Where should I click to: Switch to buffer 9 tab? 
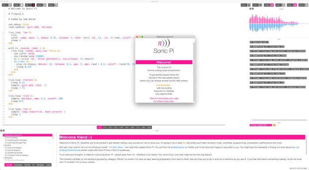coord(149,127)
